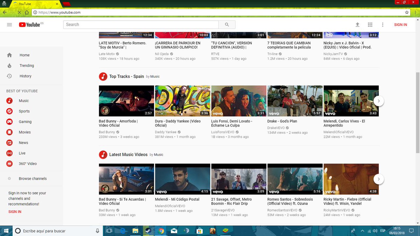Open the hamburger guide menu
420x236 pixels.
pyautogui.click(x=9, y=24)
